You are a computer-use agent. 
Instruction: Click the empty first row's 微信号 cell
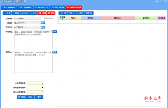click(74, 22)
